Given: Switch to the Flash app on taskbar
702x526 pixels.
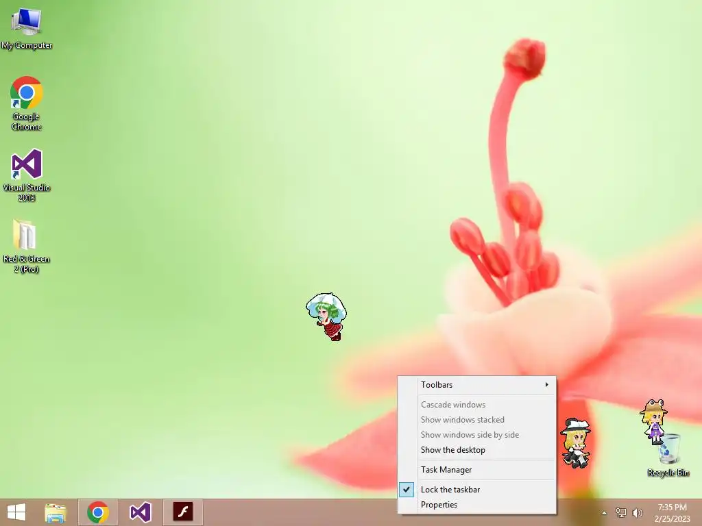Looking at the screenshot, I should [x=182, y=512].
